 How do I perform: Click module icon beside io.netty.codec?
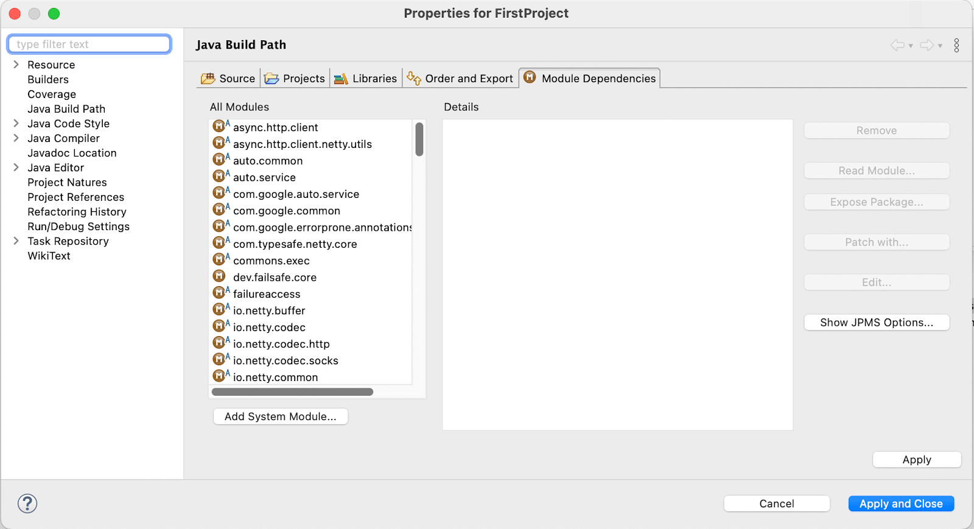point(220,326)
